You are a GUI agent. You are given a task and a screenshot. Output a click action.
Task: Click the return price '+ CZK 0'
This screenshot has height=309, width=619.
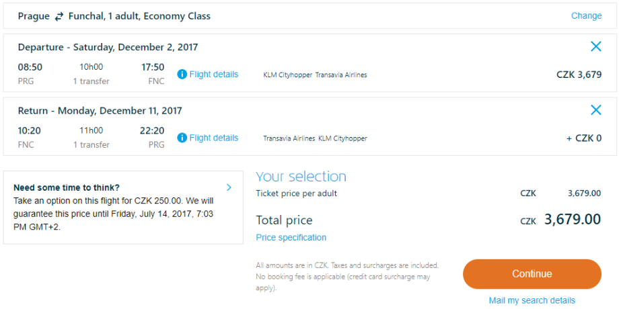(x=583, y=138)
